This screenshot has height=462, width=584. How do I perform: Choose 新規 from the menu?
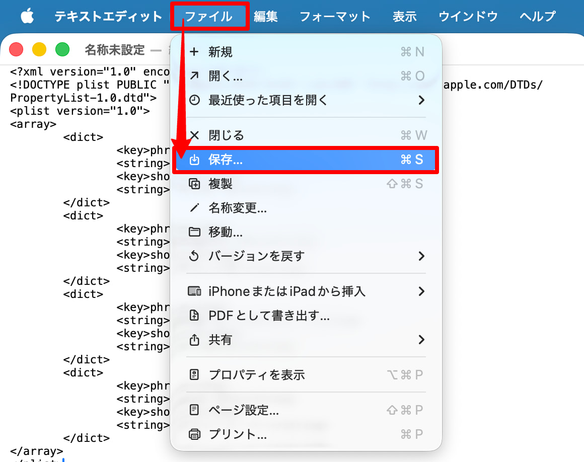[x=306, y=52]
